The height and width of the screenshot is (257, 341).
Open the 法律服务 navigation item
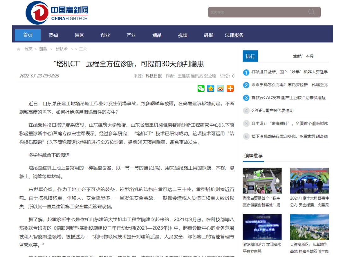click(x=234, y=35)
